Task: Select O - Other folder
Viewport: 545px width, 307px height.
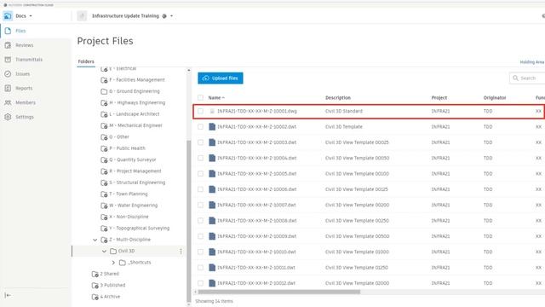Action: 119,136
